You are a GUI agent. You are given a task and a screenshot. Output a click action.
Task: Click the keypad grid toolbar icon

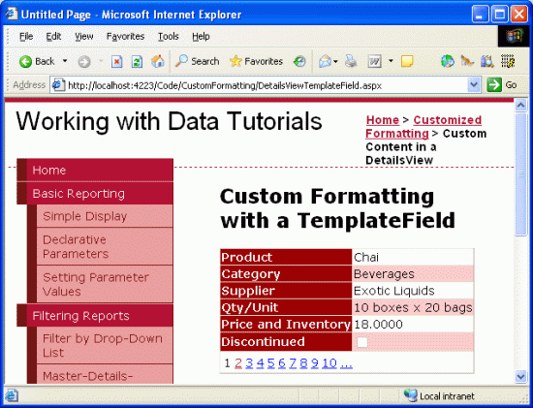[x=508, y=62]
